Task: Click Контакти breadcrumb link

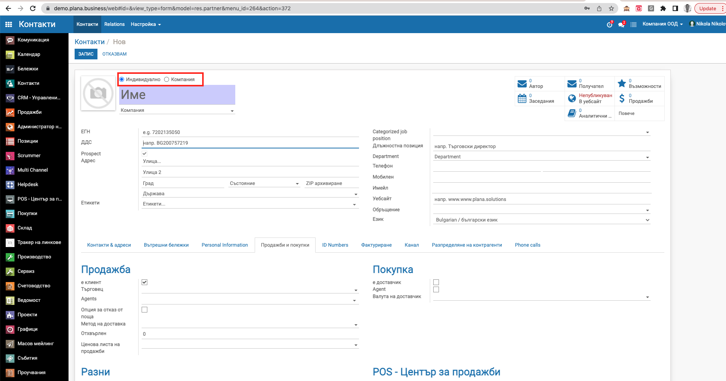Action: tap(89, 42)
